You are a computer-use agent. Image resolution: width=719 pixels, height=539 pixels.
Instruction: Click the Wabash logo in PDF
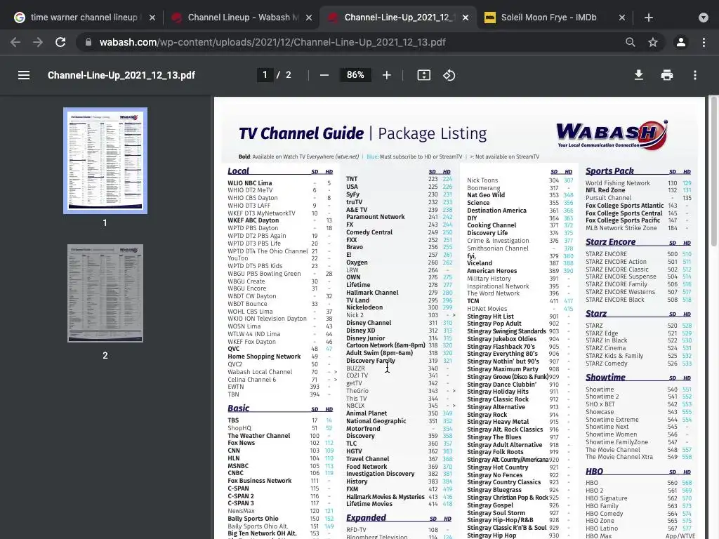click(612, 135)
